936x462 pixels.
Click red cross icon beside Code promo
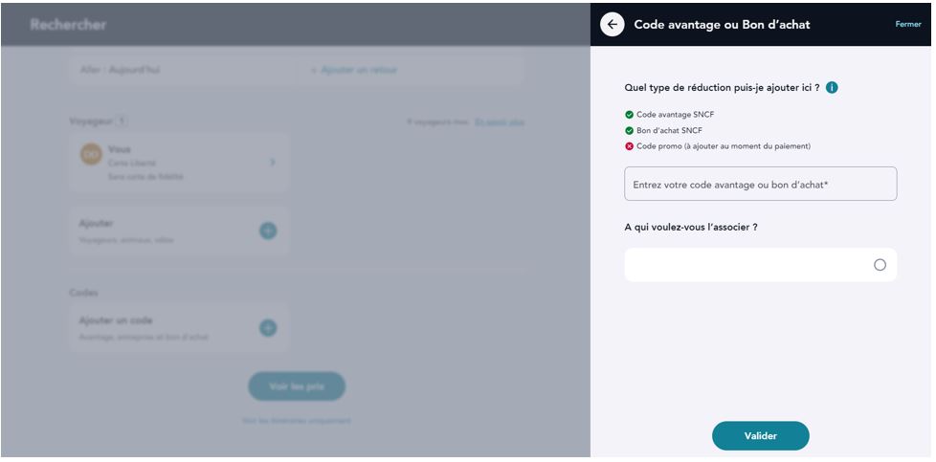pyautogui.click(x=629, y=146)
